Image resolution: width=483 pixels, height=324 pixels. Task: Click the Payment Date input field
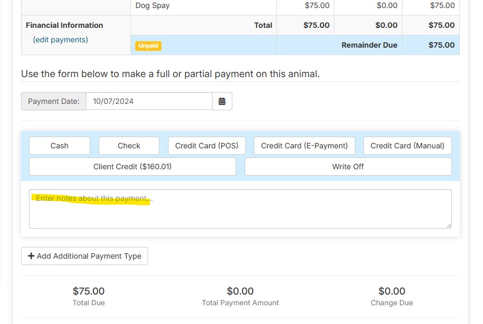149,101
